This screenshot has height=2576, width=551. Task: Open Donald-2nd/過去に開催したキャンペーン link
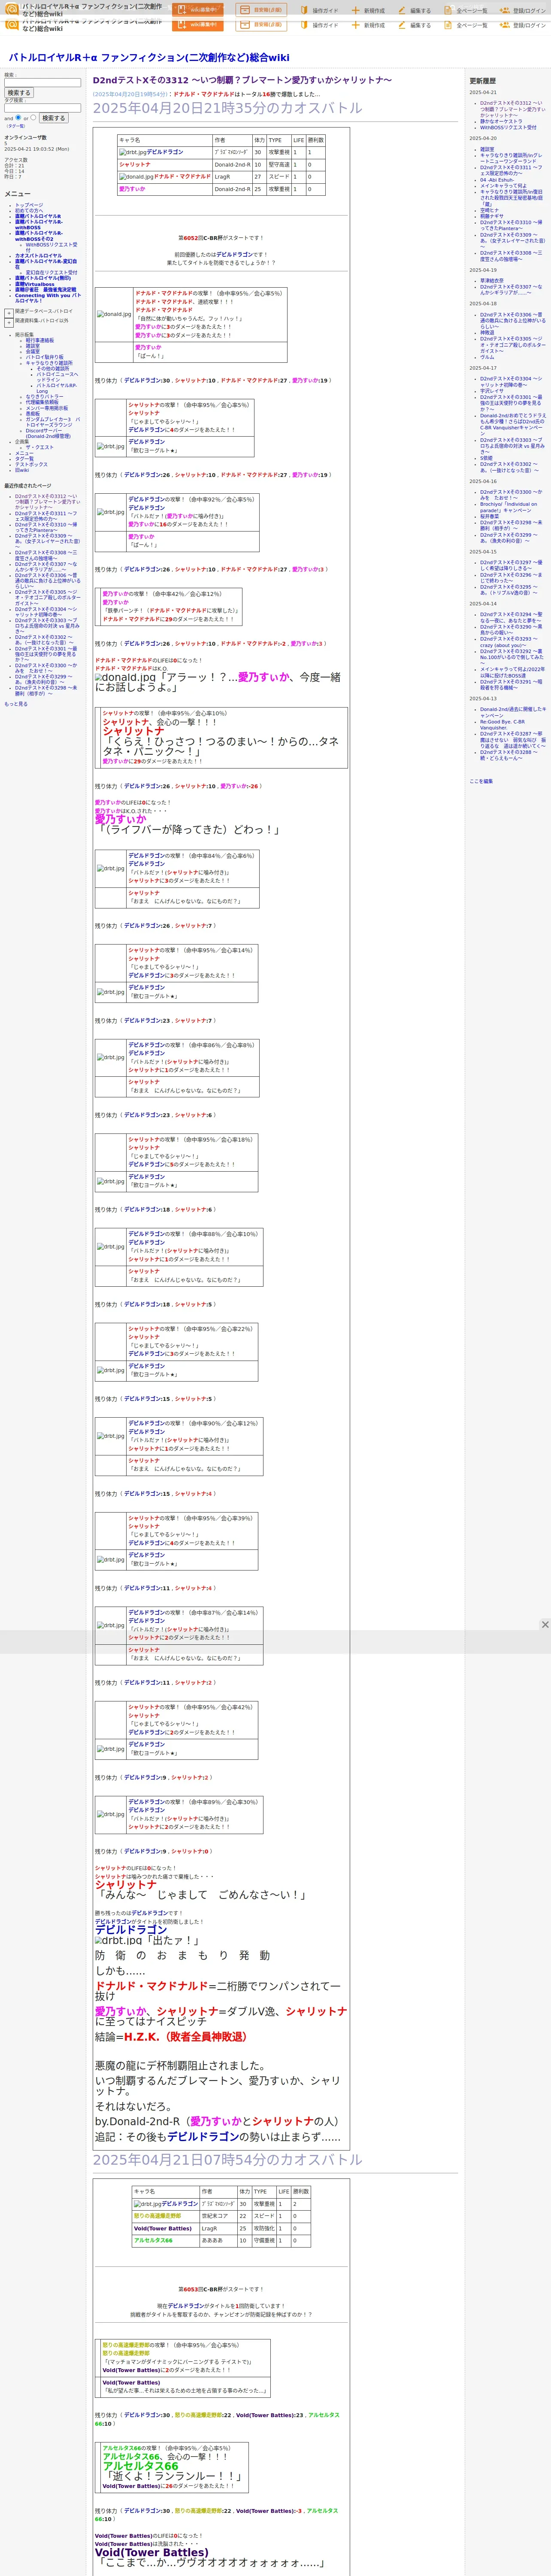(x=513, y=712)
